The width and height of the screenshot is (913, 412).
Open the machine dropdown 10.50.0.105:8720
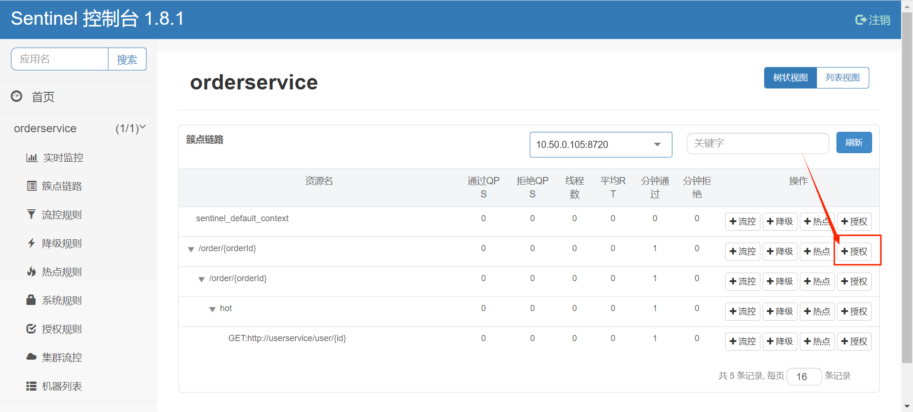[601, 145]
